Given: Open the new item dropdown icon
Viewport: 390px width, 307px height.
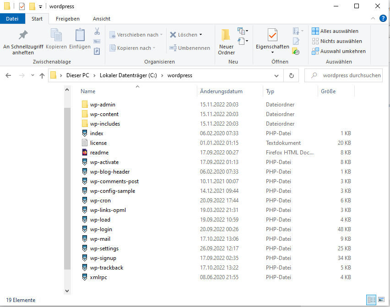Looking at the screenshot, I should tap(243, 31).
